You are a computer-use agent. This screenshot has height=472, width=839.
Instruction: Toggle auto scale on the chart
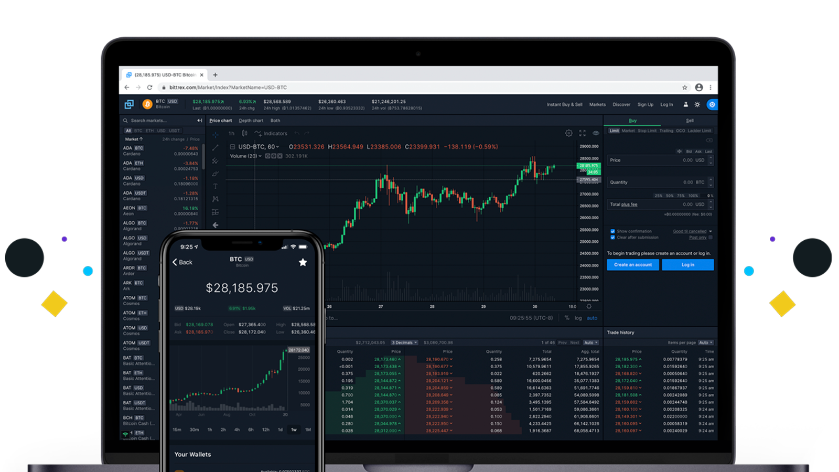pos(592,318)
